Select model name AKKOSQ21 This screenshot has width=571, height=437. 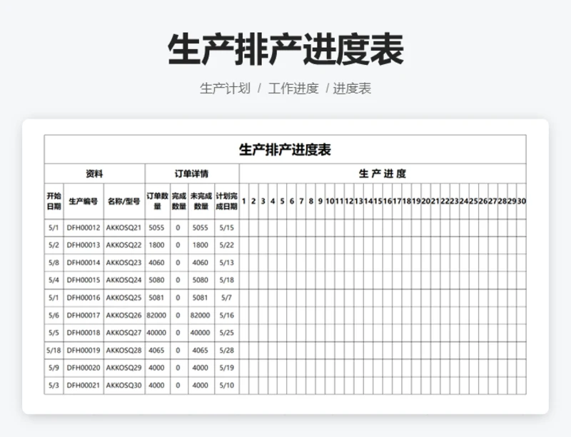point(123,228)
